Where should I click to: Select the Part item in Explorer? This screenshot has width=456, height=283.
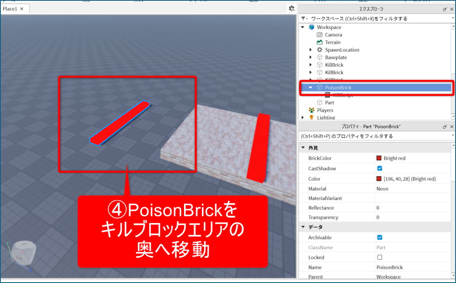(x=329, y=103)
